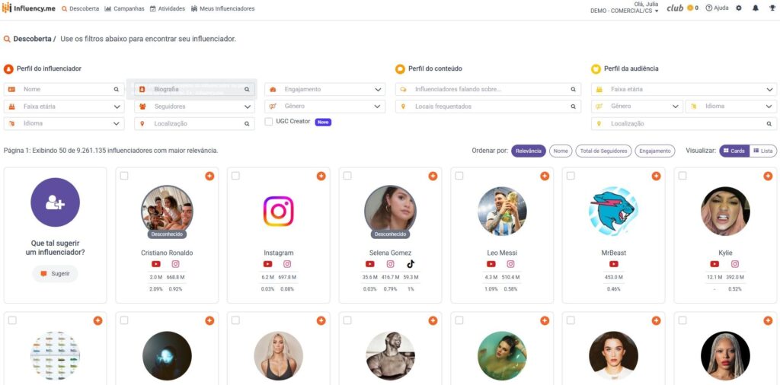Enable the UGC Creator checkbox
780x385 pixels.
point(269,121)
